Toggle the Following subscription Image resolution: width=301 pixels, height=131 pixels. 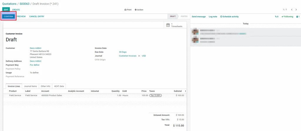pos(287,17)
